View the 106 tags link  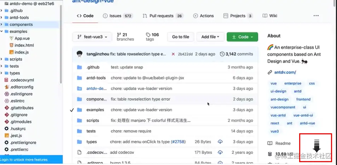click(x=152, y=37)
